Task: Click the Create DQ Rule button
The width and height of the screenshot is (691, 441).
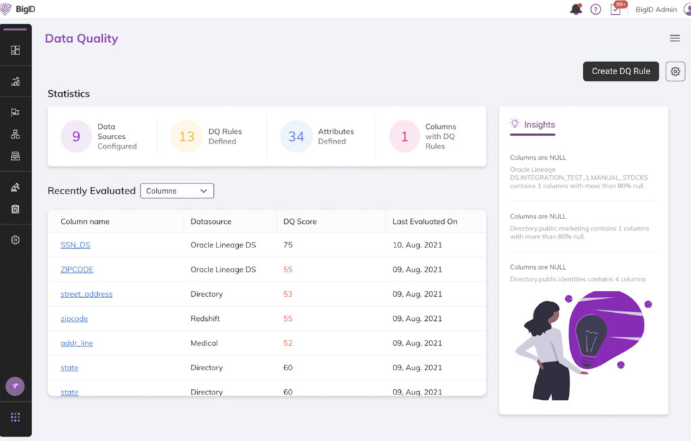Action: pos(620,71)
